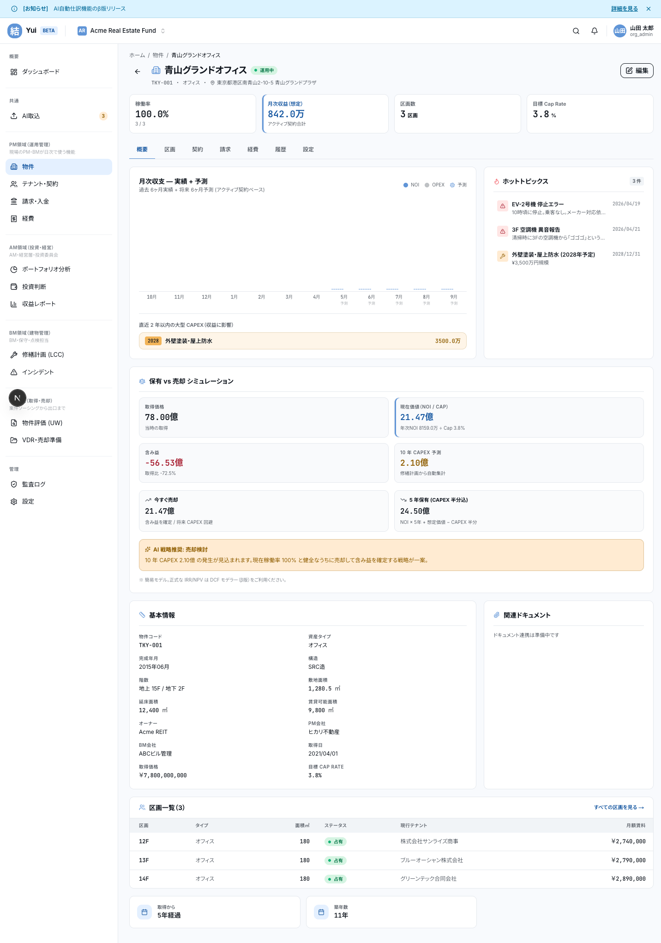Click the 今すぐ売却 scenario card

(x=264, y=511)
